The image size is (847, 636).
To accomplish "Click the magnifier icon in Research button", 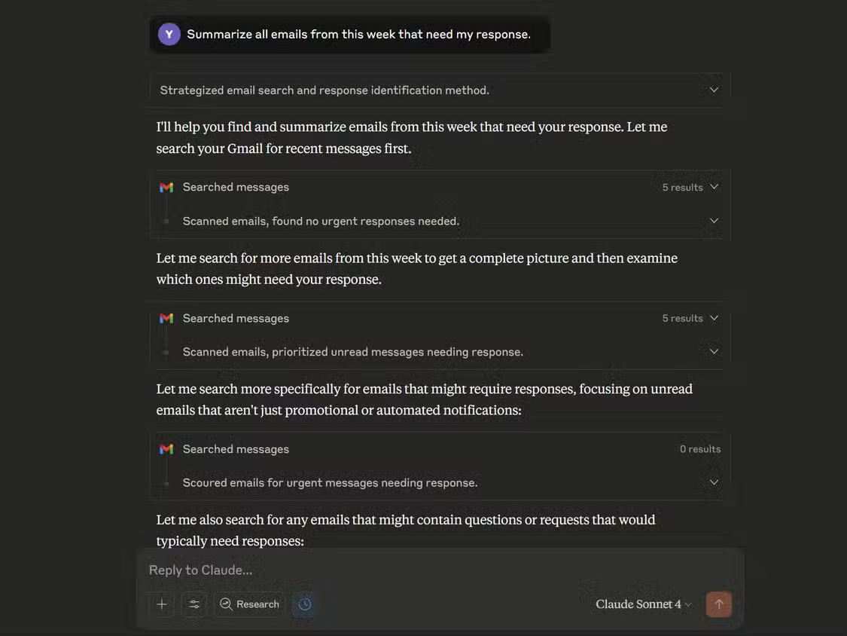I will pyautogui.click(x=225, y=604).
